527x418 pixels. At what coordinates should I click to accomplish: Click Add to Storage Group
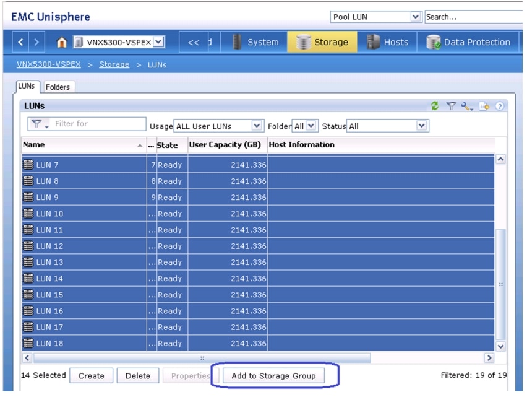pyautogui.click(x=273, y=376)
